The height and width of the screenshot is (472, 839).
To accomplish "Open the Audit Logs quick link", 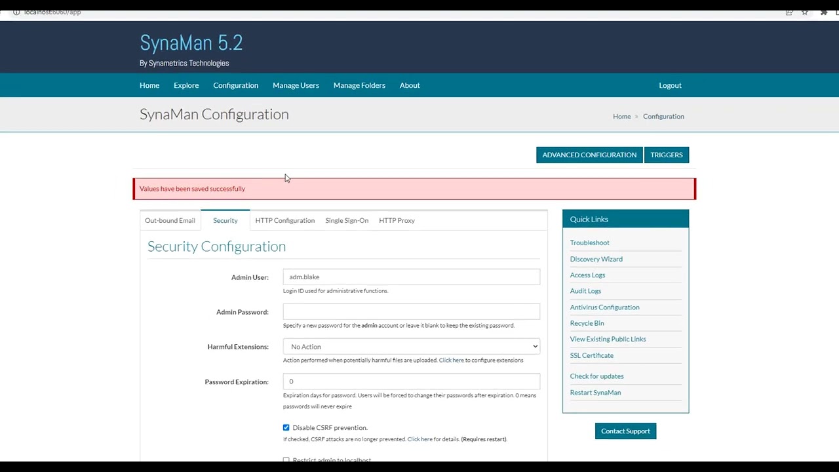I will [585, 291].
